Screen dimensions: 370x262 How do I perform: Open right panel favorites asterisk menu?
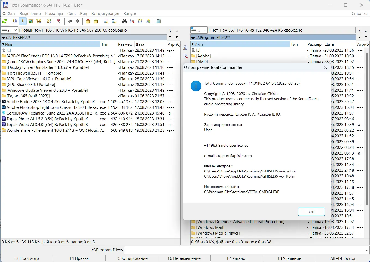pyautogui.click(x=359, y=37)
